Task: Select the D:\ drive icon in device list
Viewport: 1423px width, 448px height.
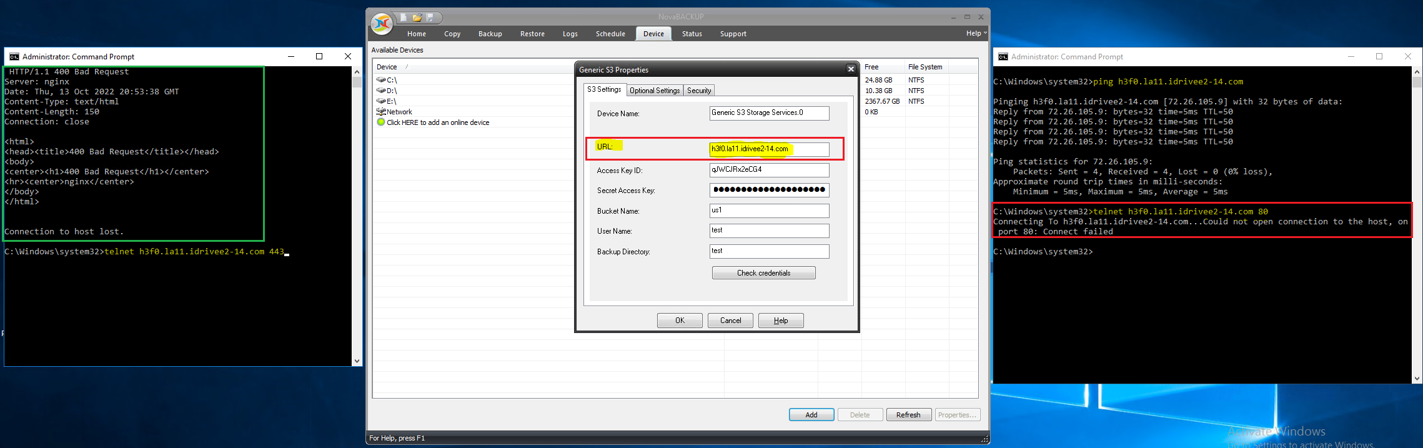Action: [x=380, y=91]
